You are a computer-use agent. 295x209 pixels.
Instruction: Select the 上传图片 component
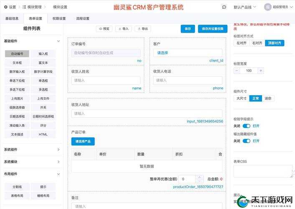coord(17,99)
